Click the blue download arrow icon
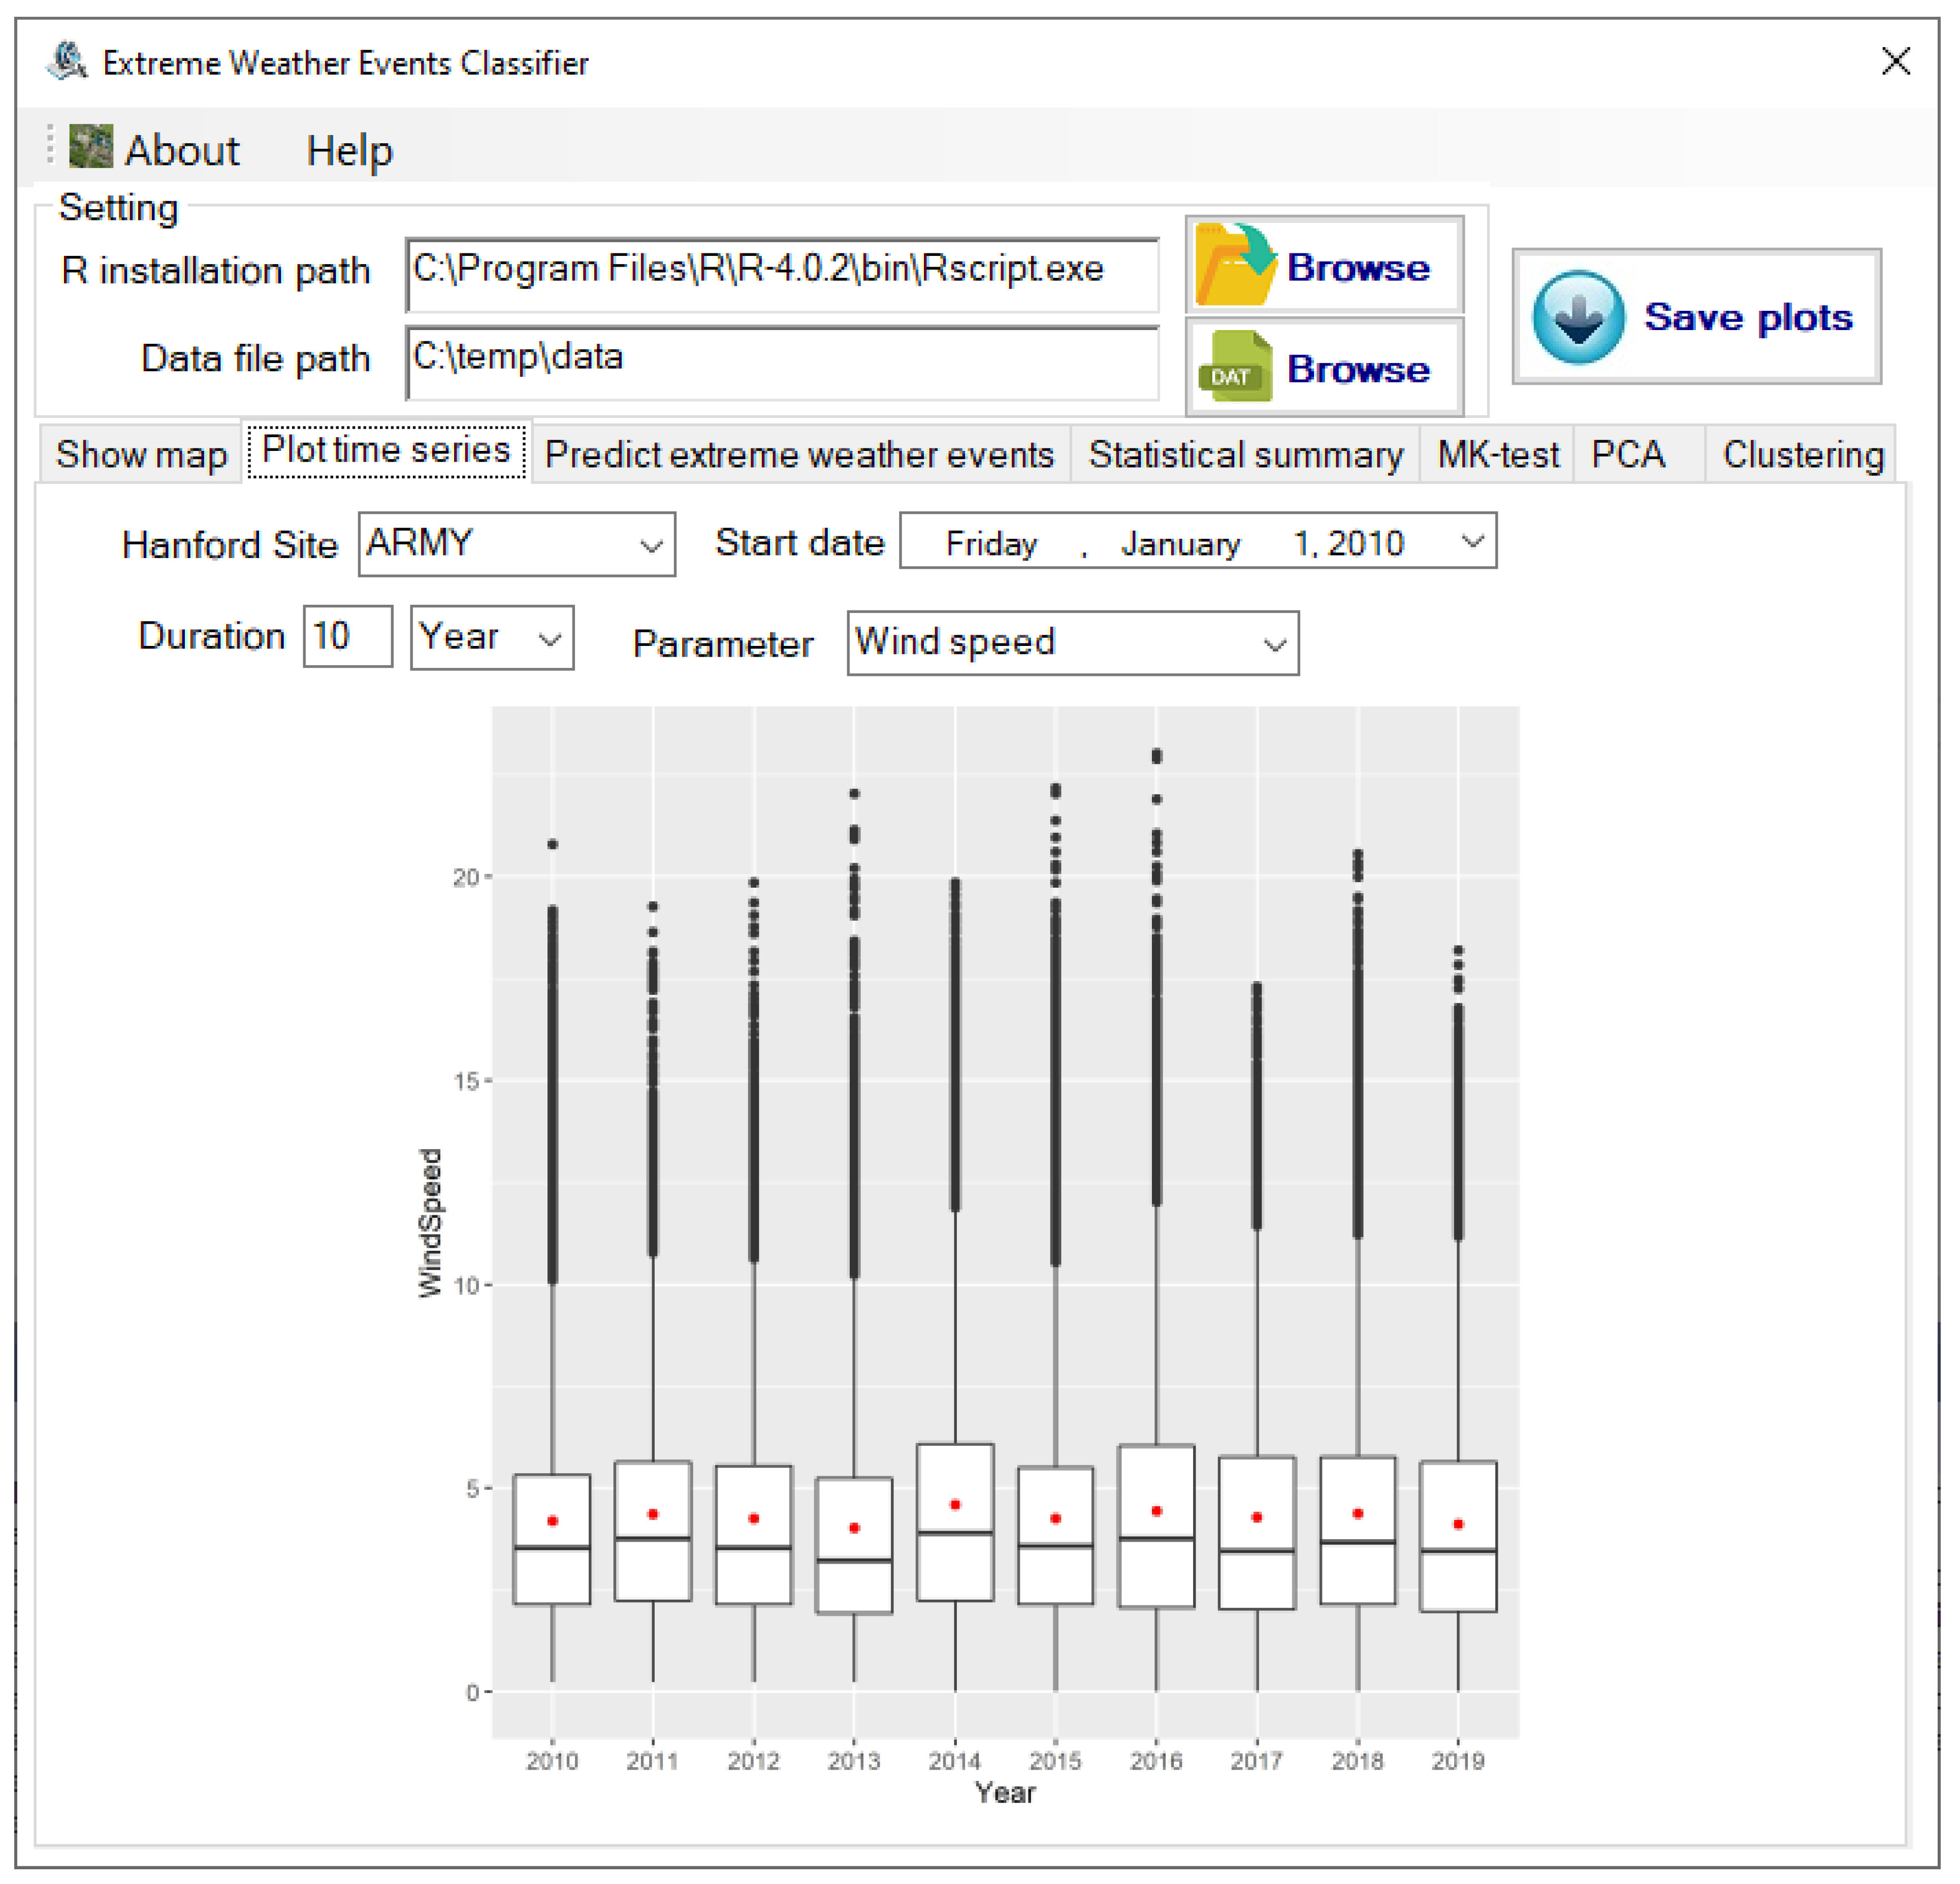This screenshot has height=1884, width=1960. 1577,318
